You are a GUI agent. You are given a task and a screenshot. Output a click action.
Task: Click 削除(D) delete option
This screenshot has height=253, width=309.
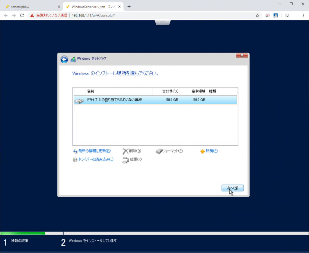135,151
